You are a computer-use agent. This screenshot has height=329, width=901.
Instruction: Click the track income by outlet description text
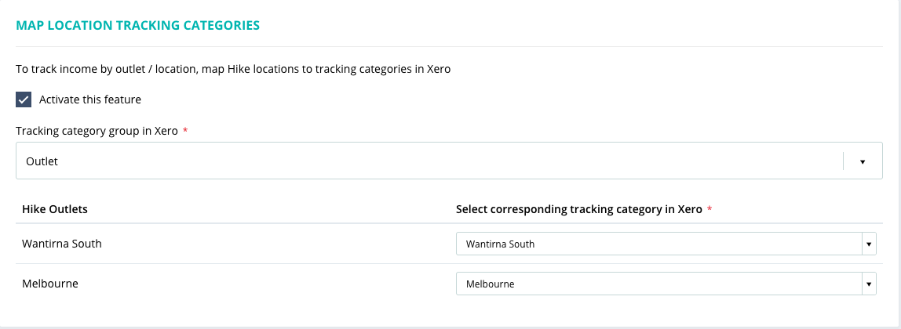click(233, 69)
